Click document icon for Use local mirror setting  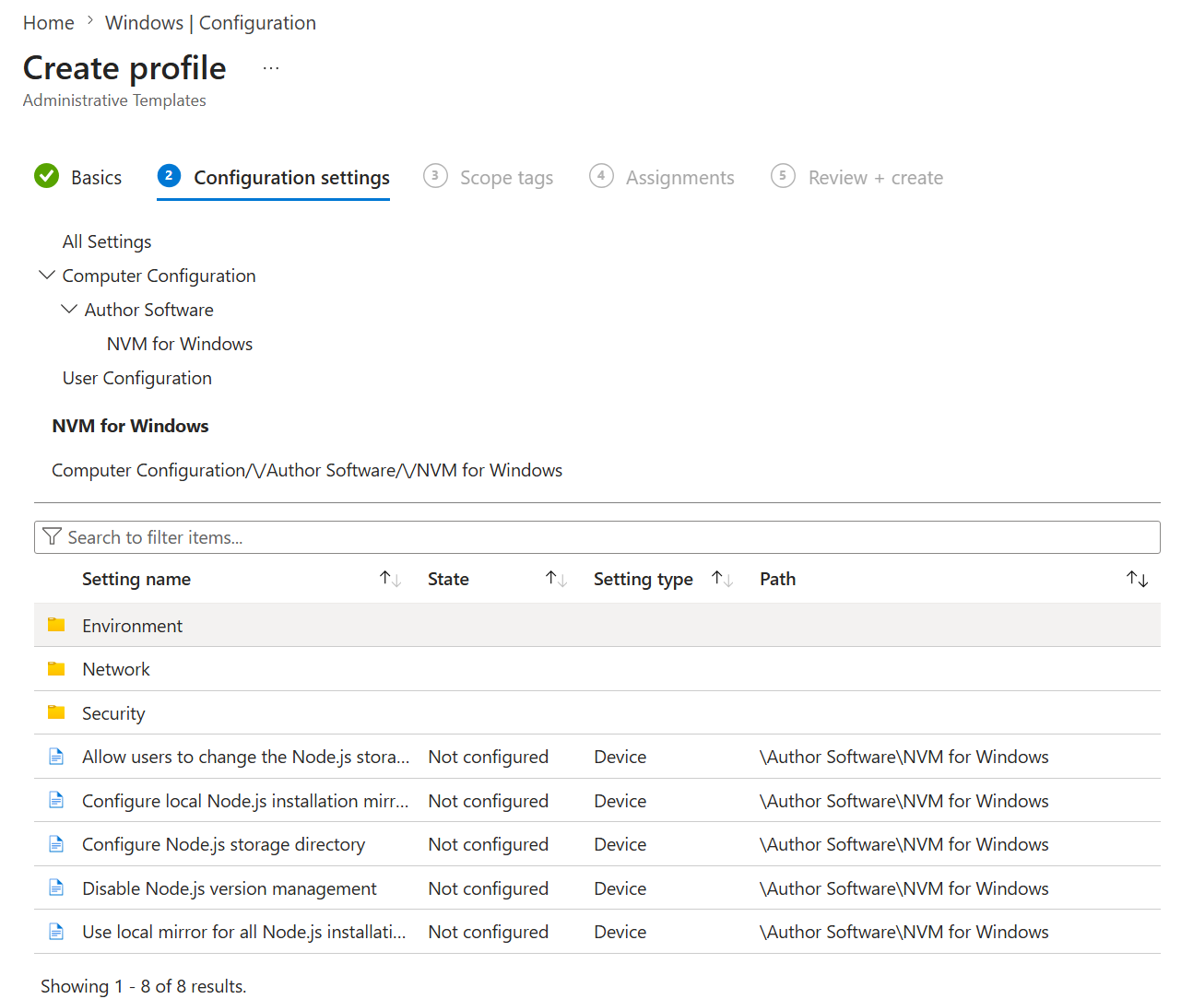click(56, 932)
